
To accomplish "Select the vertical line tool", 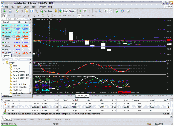I will click(x=15, y=16).
